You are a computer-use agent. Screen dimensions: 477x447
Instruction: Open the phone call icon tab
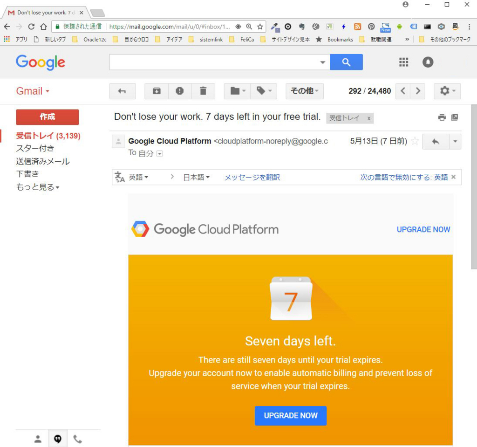tap(78, 439)
